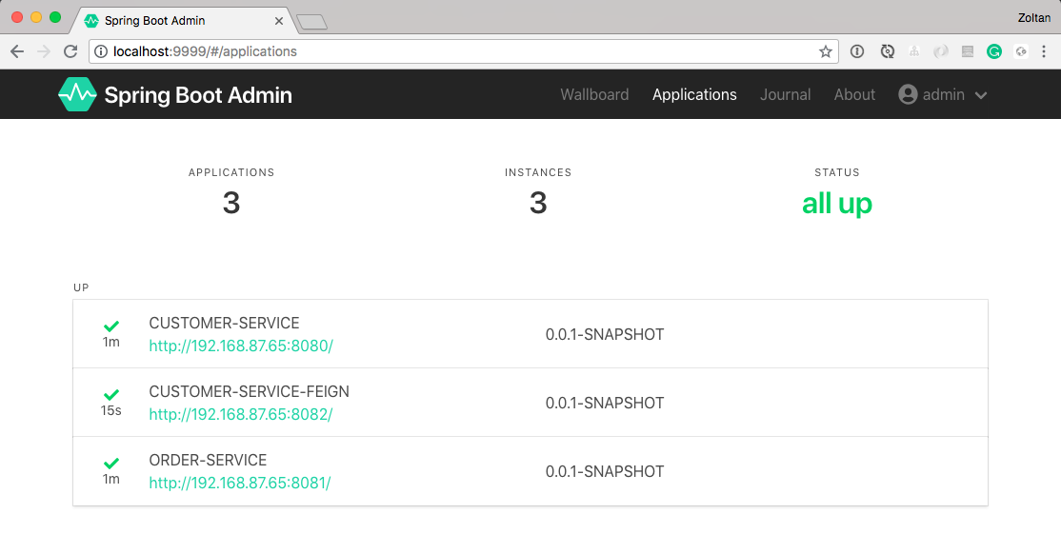Screen dimensions: 1061x534
Task: Click the admin user avatar icon
Action: point(908,94)
